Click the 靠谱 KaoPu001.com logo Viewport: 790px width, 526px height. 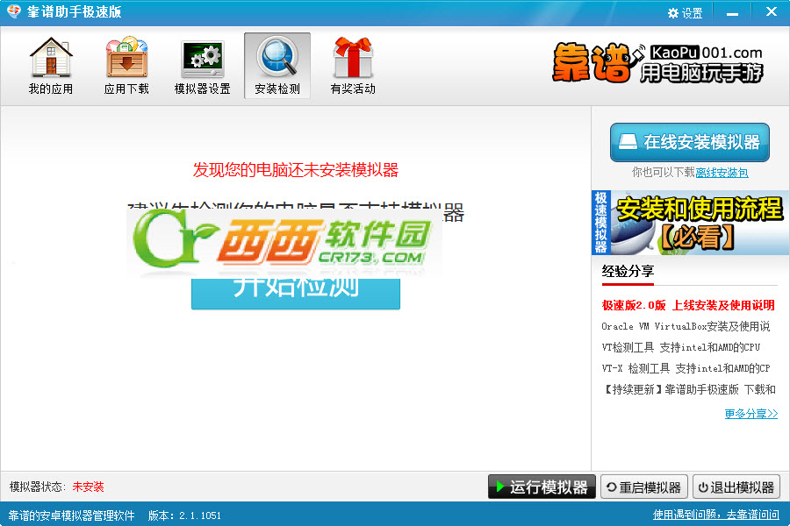[657, 63]
